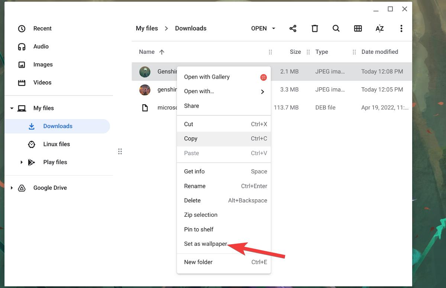Screen dimensions: 446x288
Task: Click the delete trash icon
Action: coord(314,28)
